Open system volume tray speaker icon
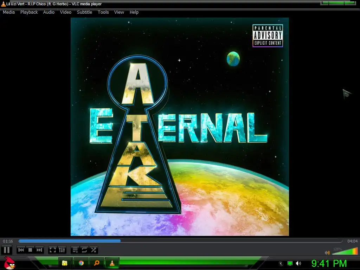 point(298,263)
